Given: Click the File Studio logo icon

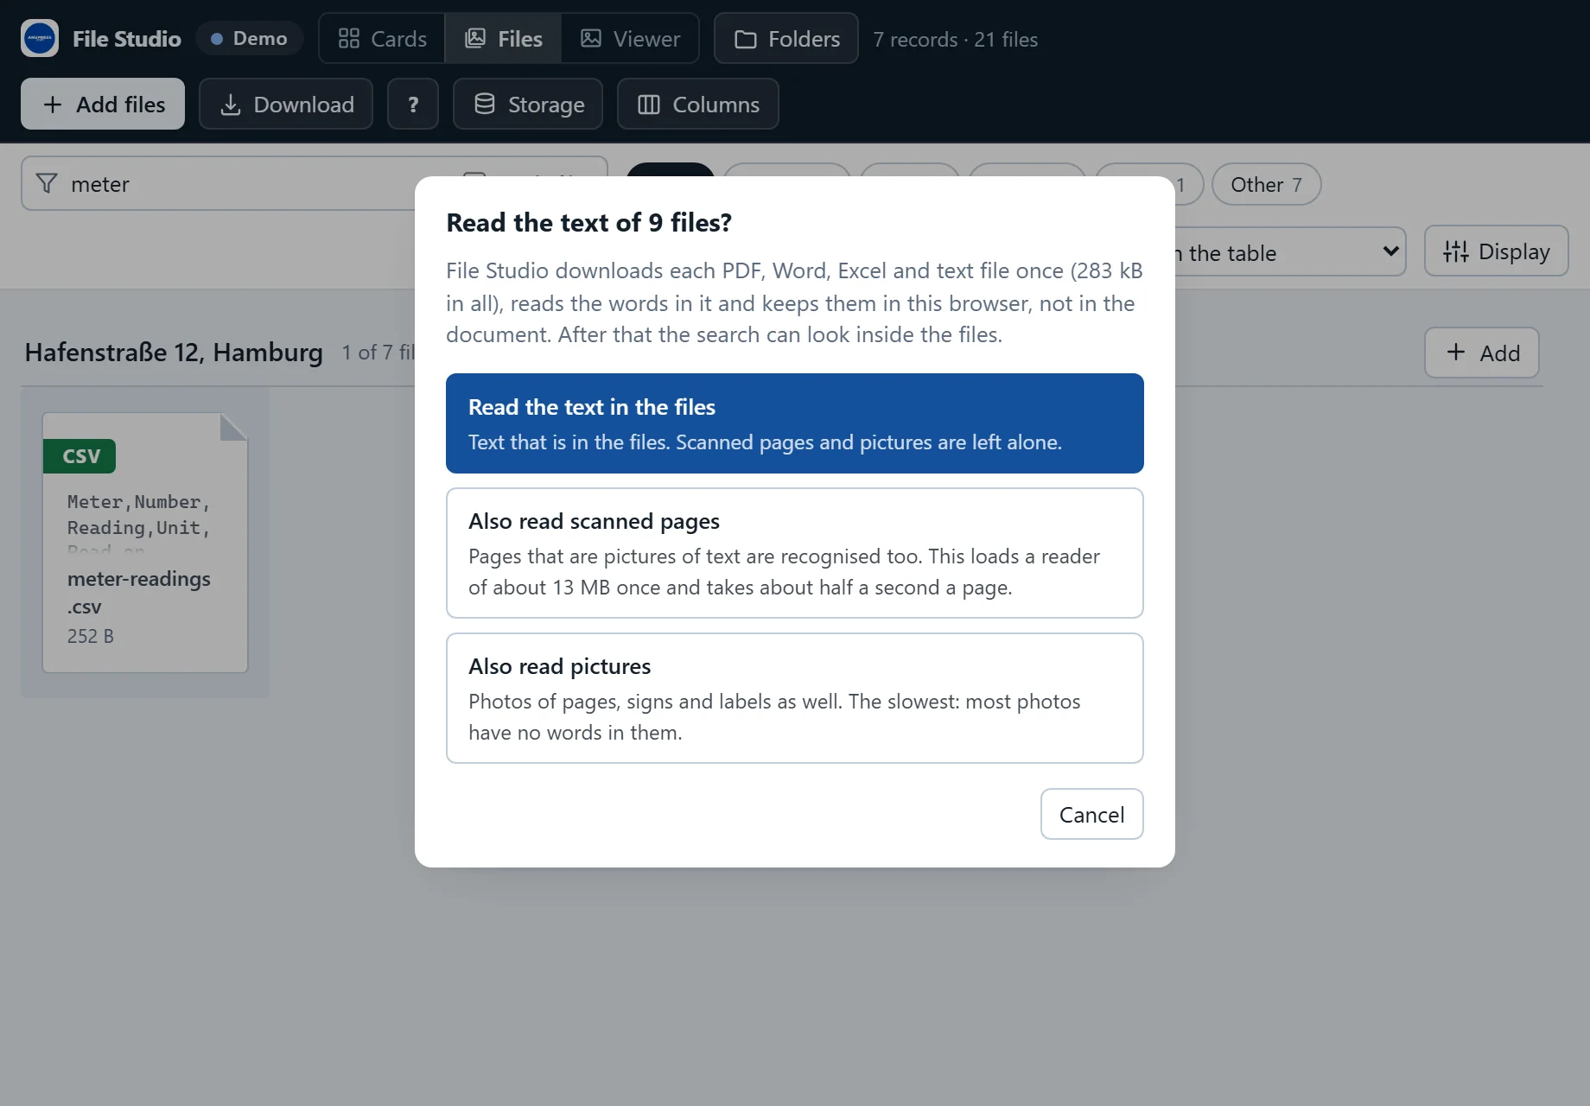Looking at the screenshot, I should 40,38.
